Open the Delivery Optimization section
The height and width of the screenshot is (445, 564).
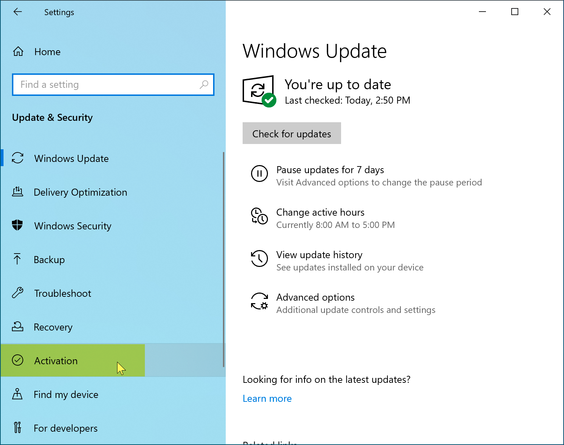click(80, 192)
